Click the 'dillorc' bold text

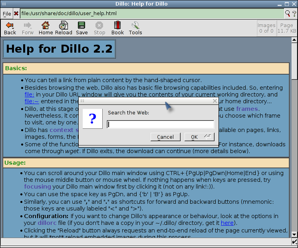click(47, 223)
